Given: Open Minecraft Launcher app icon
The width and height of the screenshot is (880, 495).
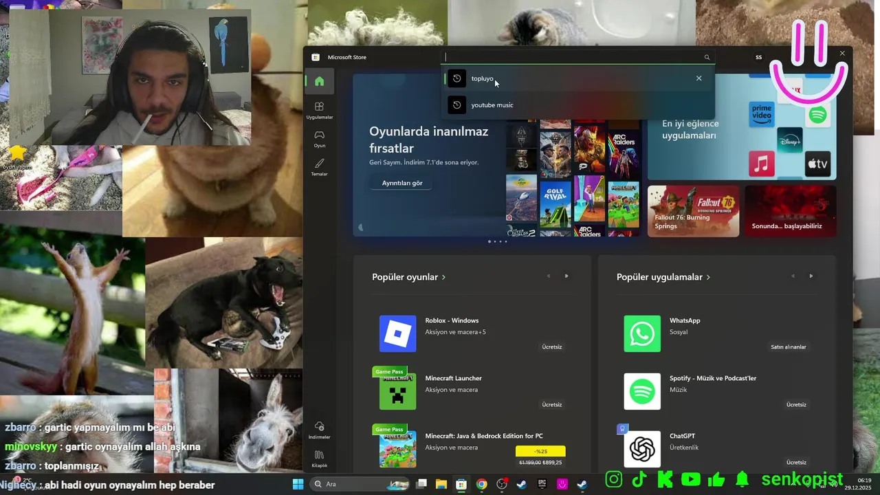Looking at the screenshot, I should (x=397, y=391).
